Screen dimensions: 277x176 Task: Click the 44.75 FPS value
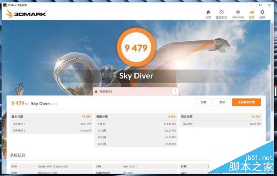86,131
